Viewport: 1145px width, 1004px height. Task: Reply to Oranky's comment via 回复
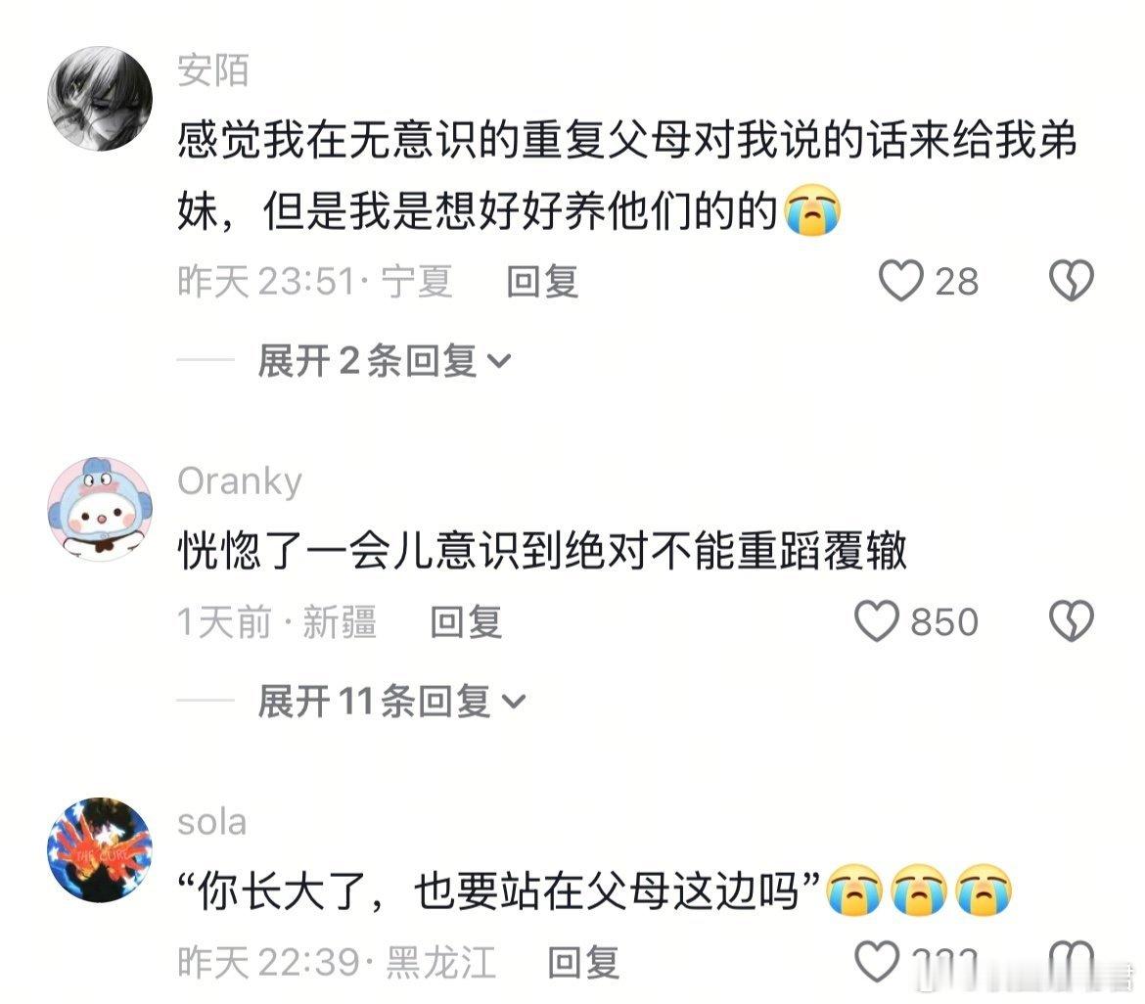tap(466, 622)
